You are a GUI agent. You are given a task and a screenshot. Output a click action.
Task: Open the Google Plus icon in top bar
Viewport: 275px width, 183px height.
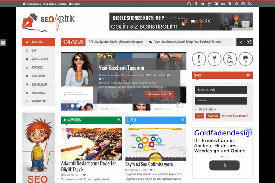[209, 4]
